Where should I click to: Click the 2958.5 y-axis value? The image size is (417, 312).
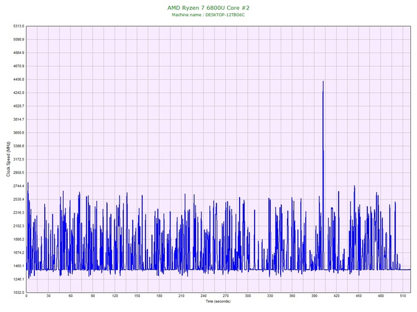coord(19,173)
